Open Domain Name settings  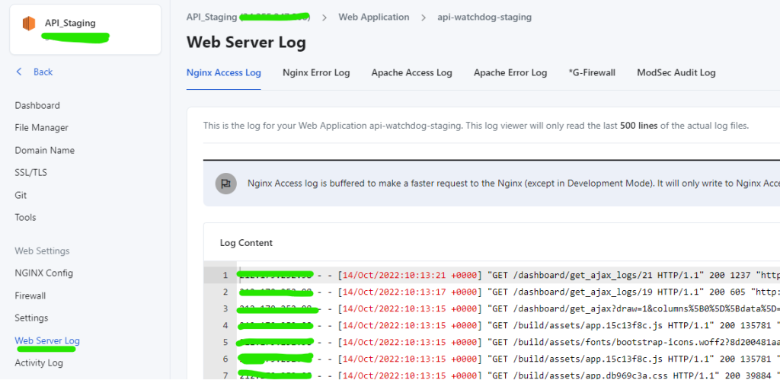[44, 151]
